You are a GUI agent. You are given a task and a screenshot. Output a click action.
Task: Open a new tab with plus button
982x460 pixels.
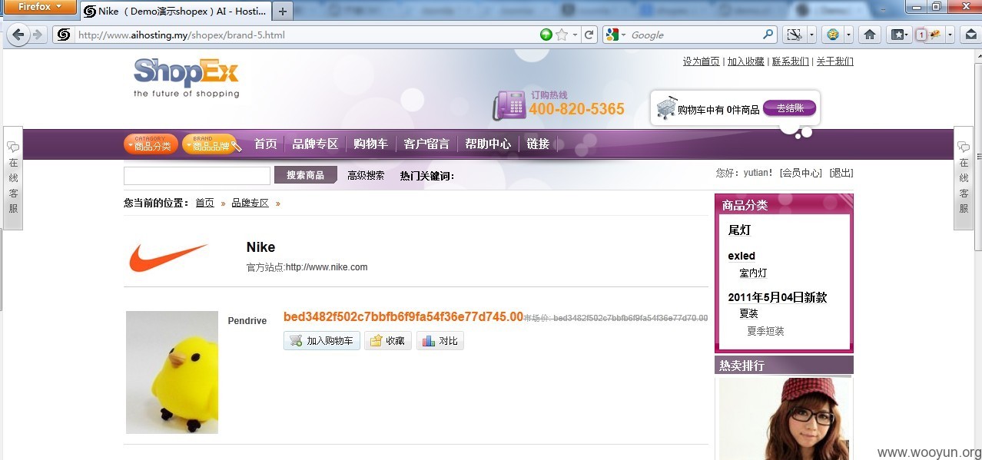[284, 12]
